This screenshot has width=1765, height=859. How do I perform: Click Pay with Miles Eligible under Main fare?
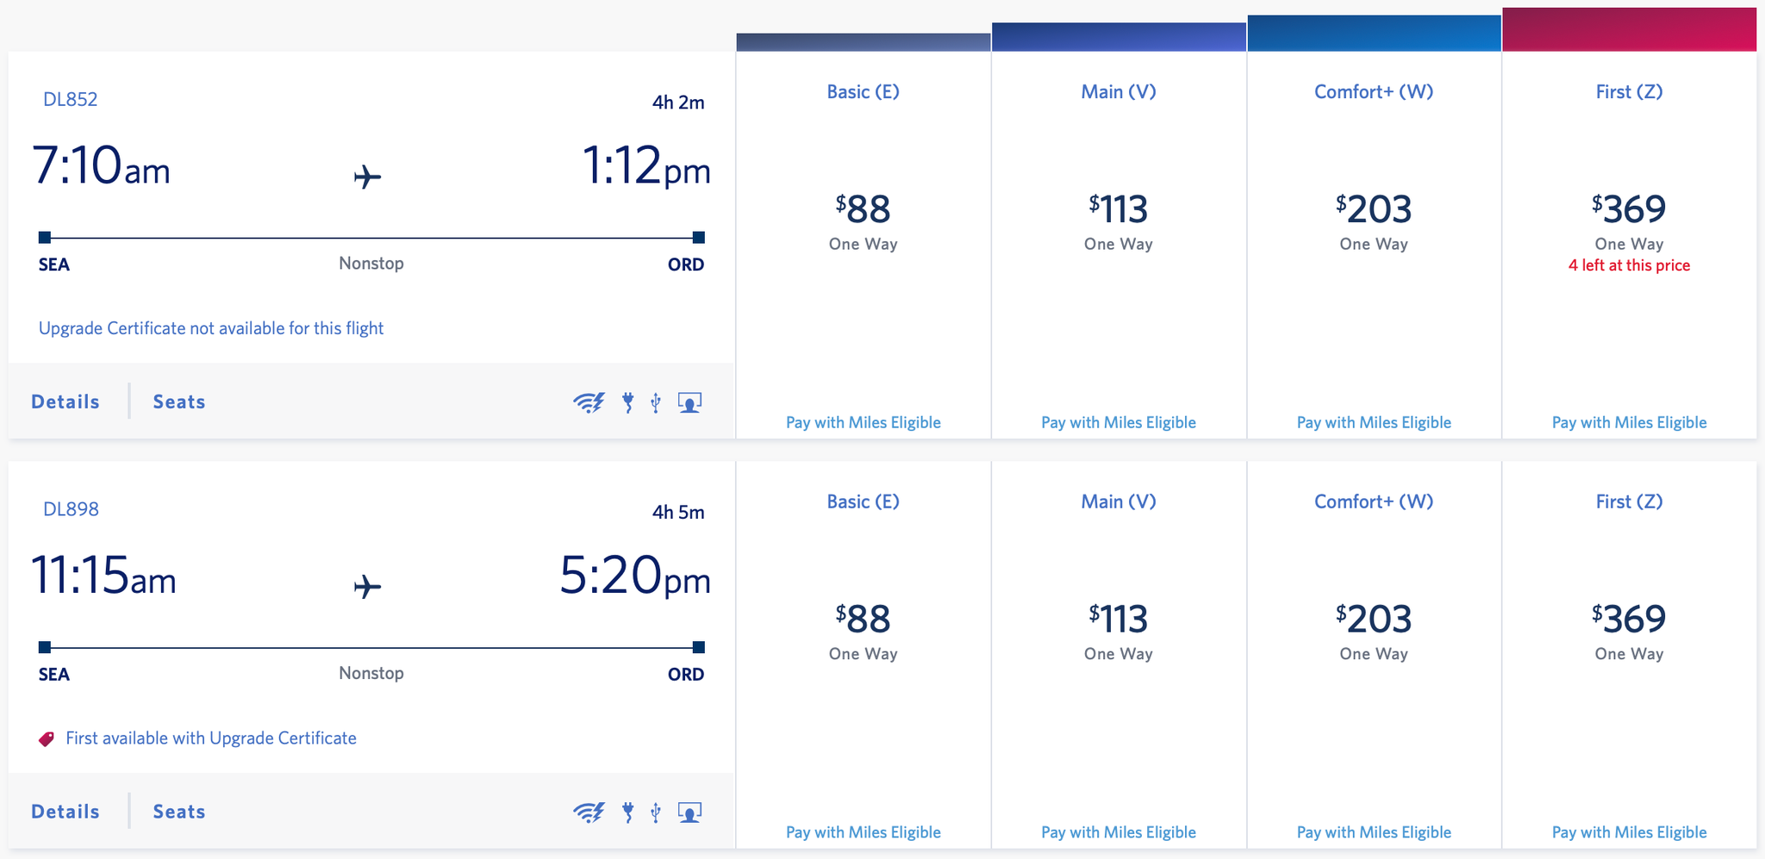pos(1118,422)
